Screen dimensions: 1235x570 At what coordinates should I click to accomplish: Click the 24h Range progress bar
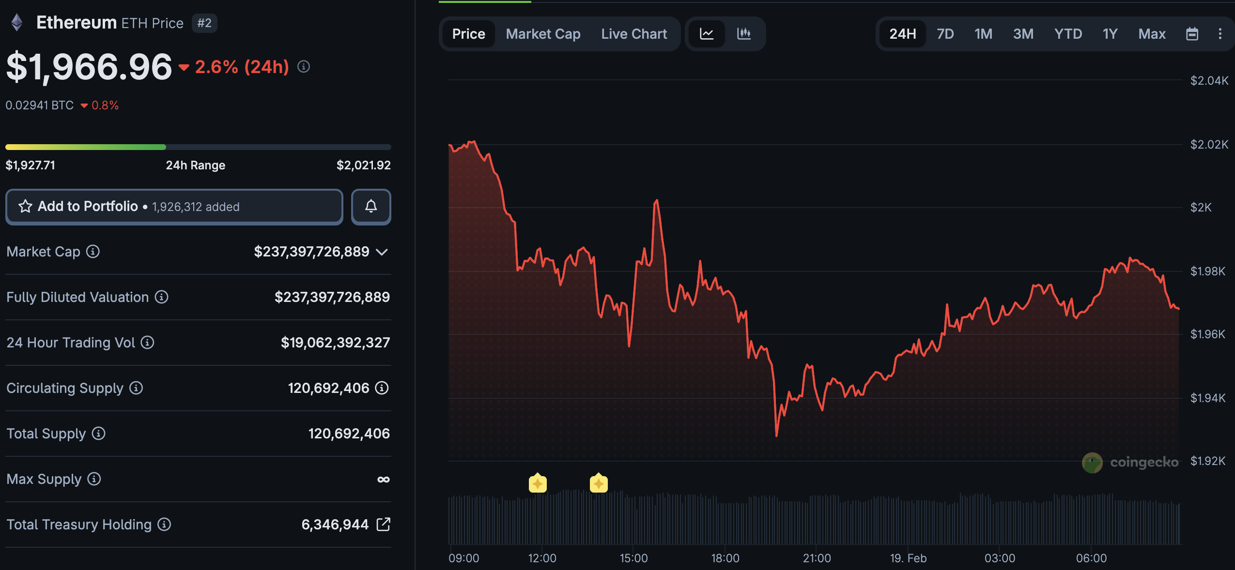198,147
